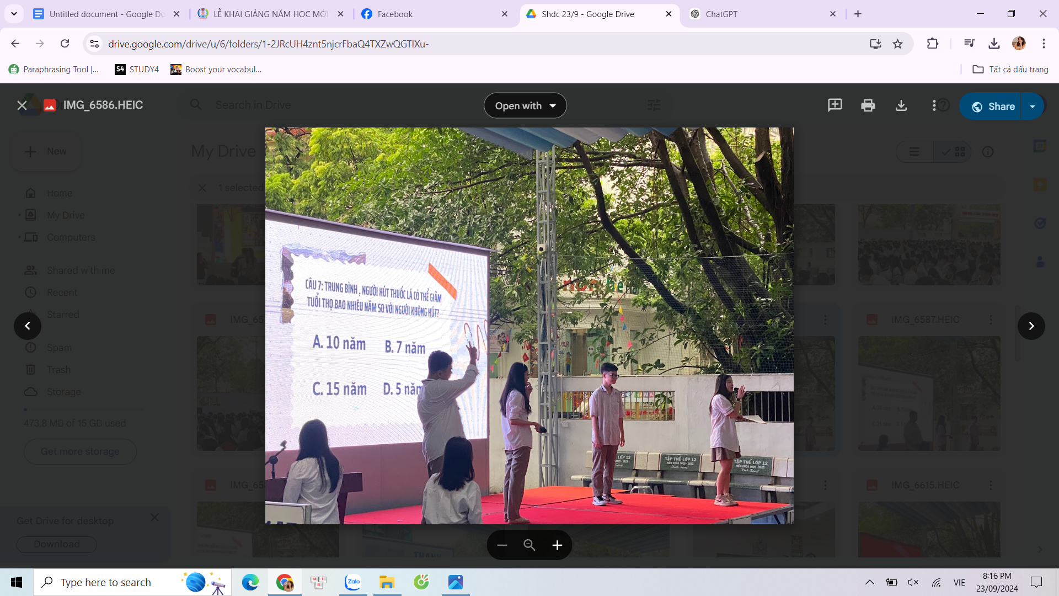The height and width of the screenshot is (596, 1059).
Task: Go to the next image arrow
Action: pyautogui.click(x=1031, y=326)
